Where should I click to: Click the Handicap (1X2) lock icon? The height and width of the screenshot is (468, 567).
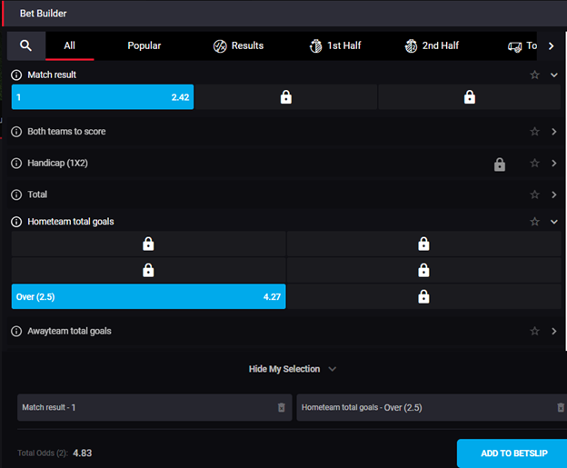pos(500,164)
